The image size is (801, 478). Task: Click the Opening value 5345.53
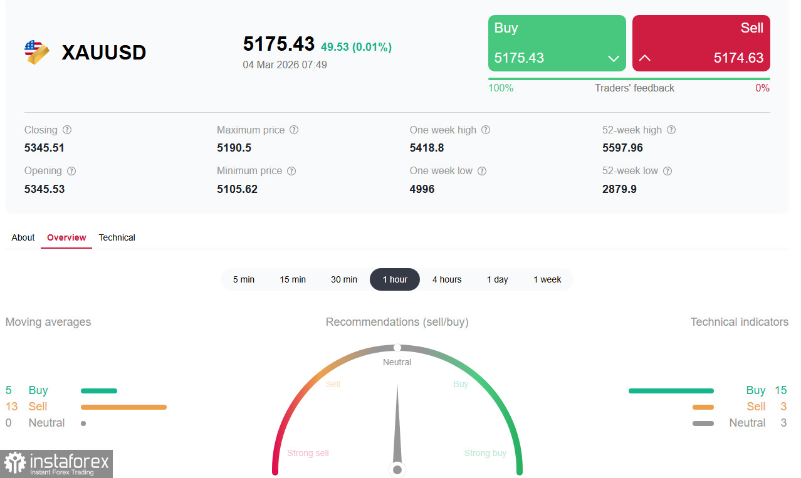tap(45, 189)
